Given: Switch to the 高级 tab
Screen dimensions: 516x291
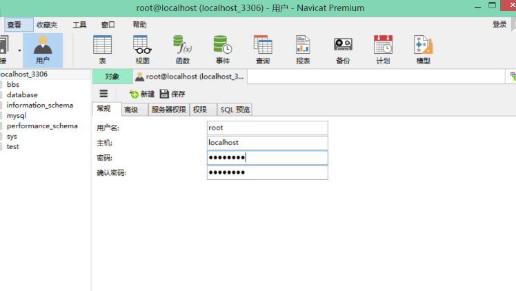Looking at the screenshot, I should [135, 110].
